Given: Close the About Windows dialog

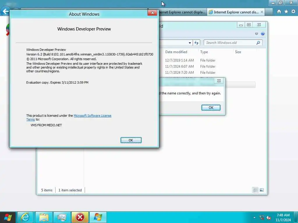Looking at the screenshot, I should [152, 13].
